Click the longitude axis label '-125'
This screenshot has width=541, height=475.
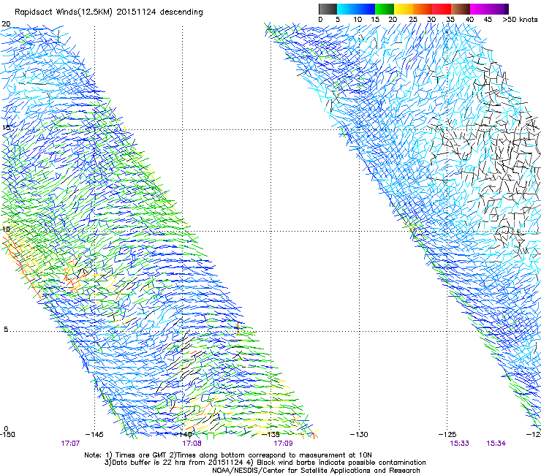[447, 435]
